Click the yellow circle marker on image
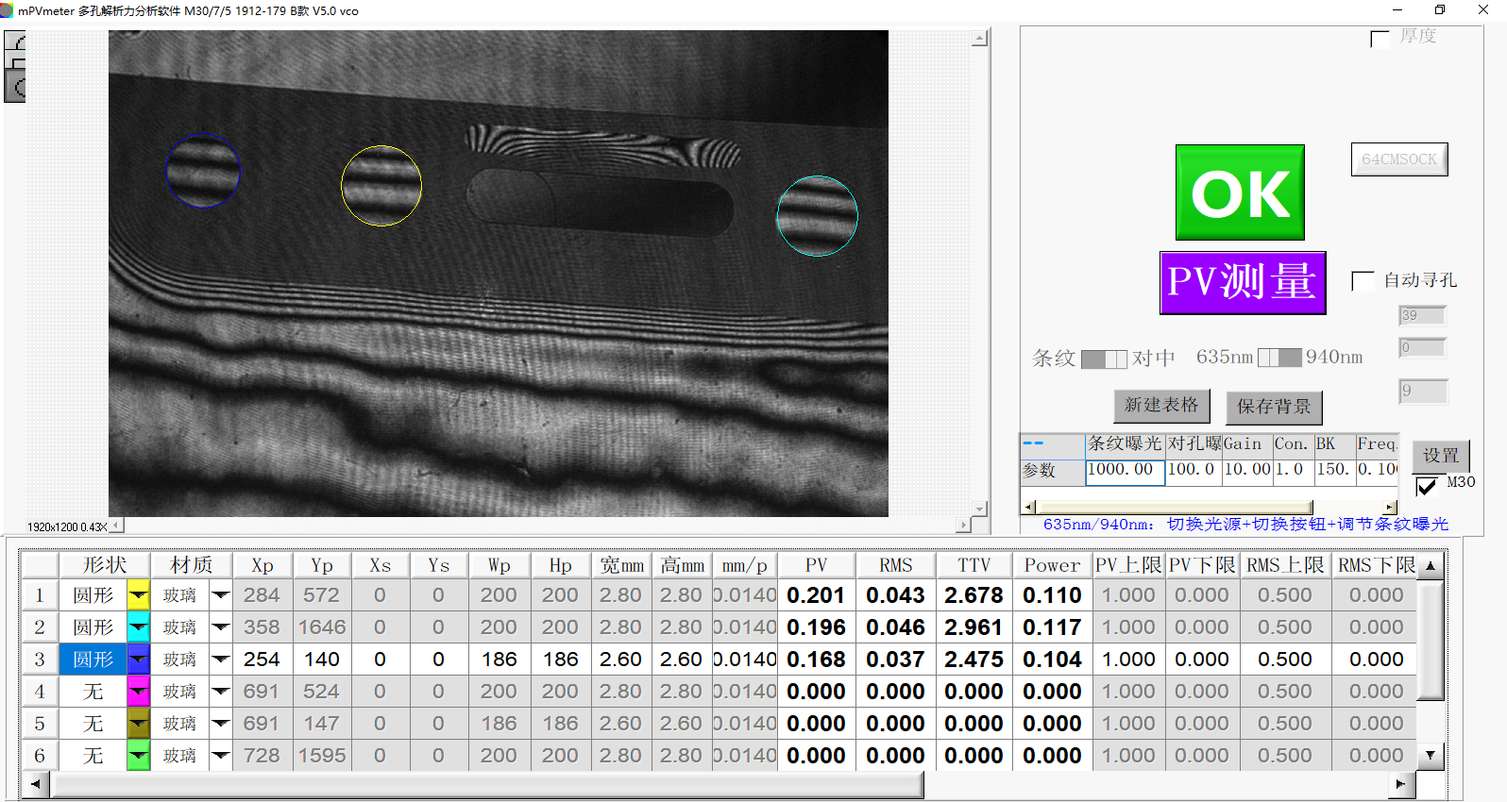This screenshot has height=802, width=1507. point(381,186)
